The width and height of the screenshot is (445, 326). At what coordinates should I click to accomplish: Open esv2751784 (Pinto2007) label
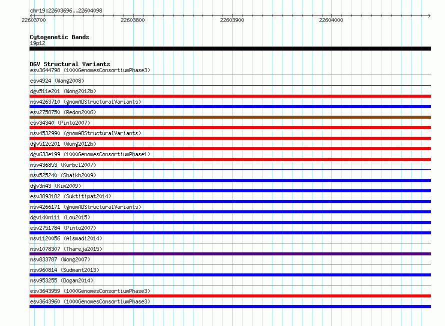point(63,228)
